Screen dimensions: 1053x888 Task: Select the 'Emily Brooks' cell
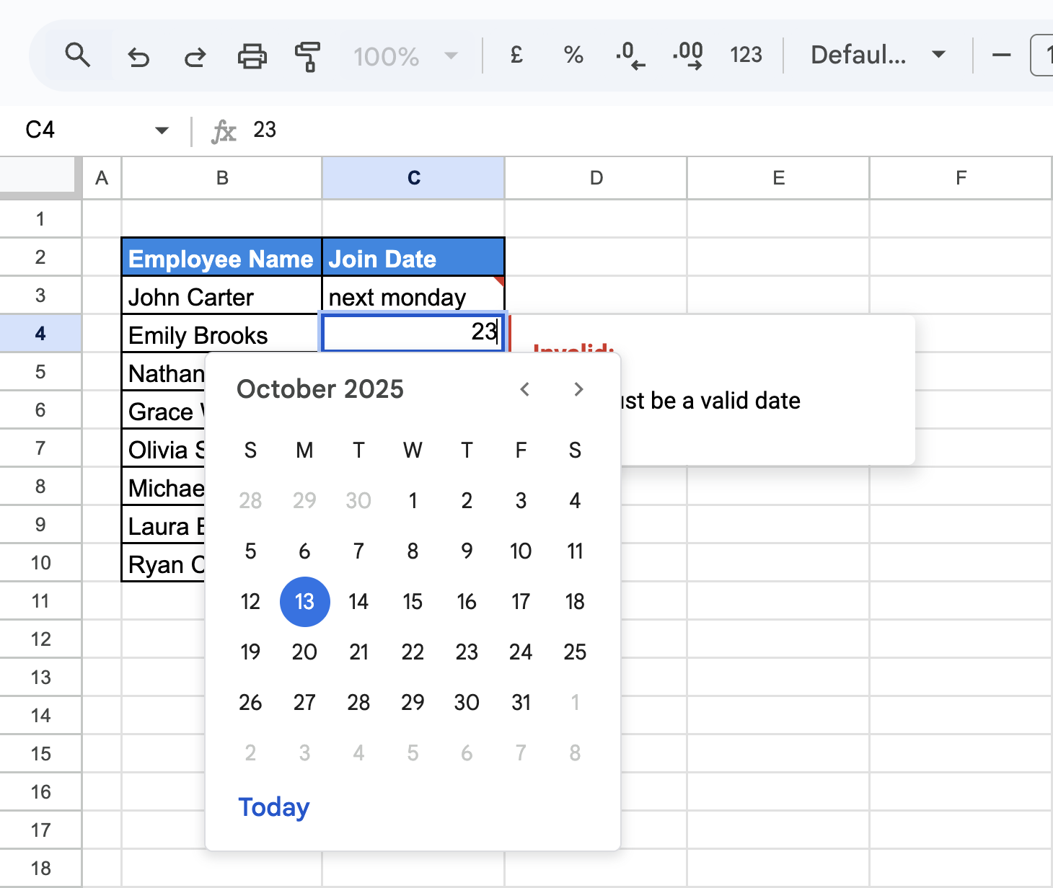coord(221,334)
